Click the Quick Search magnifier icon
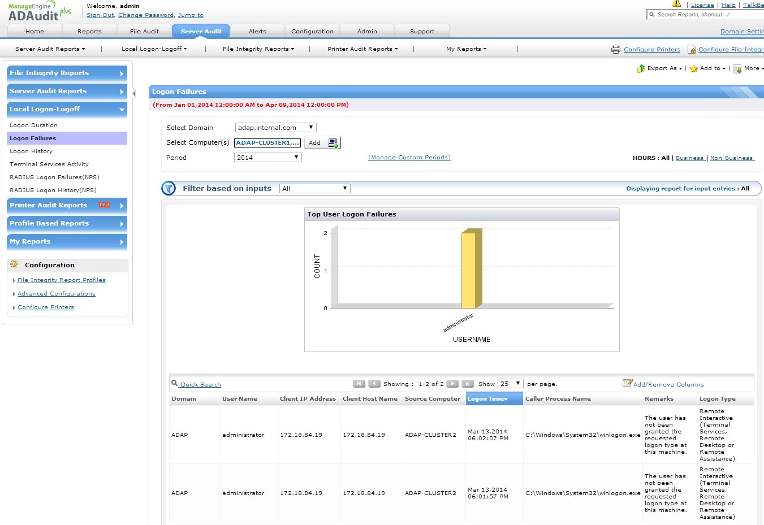 point(175,384)
